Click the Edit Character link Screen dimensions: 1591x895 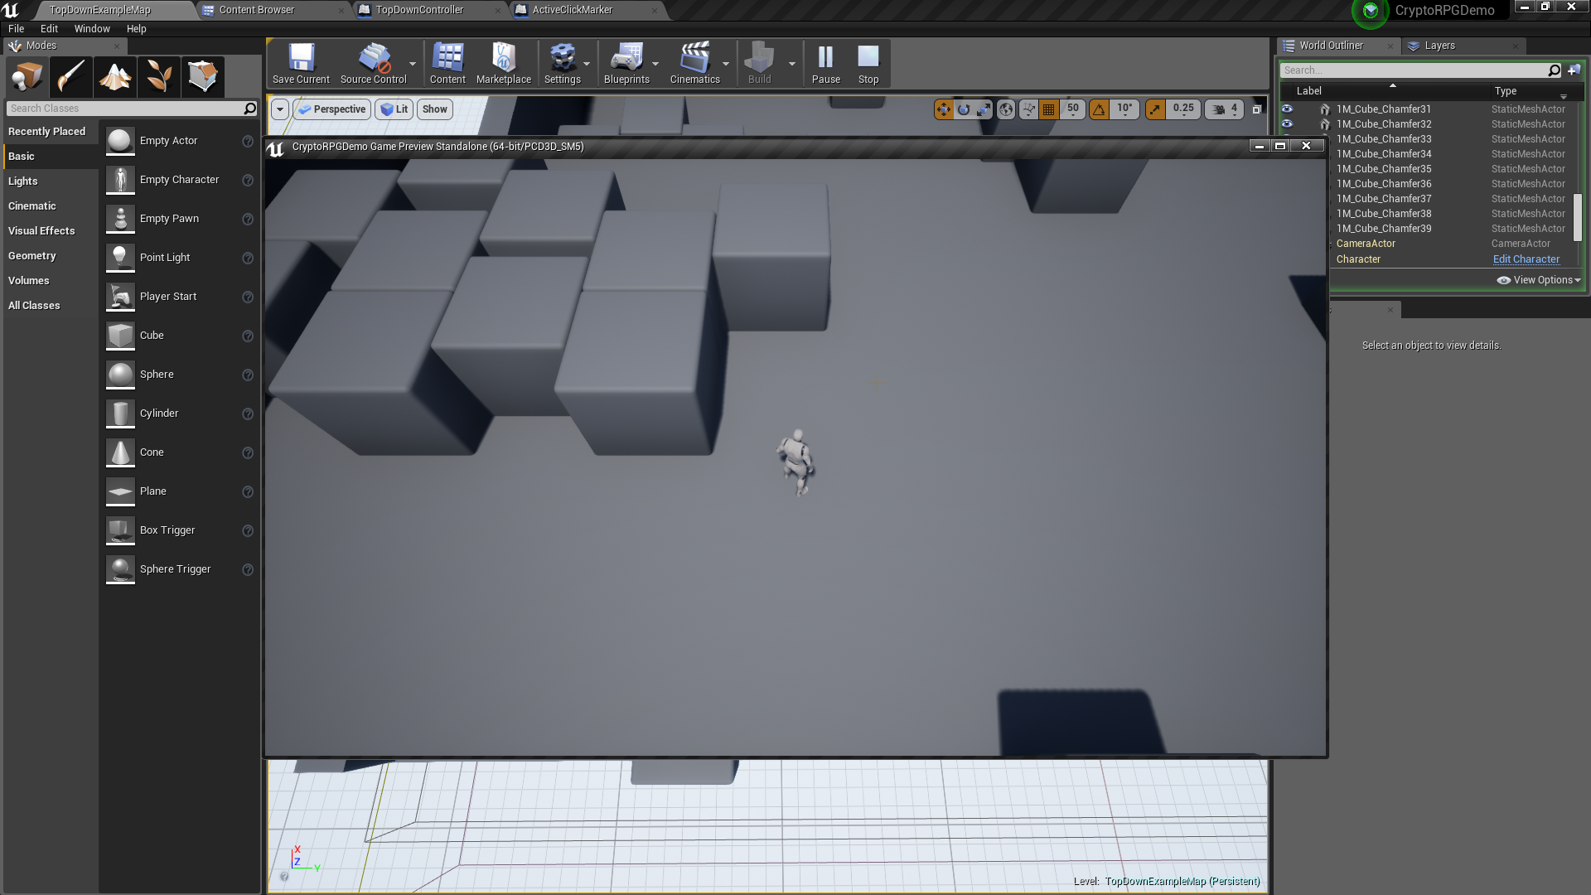coord(1526,259)
